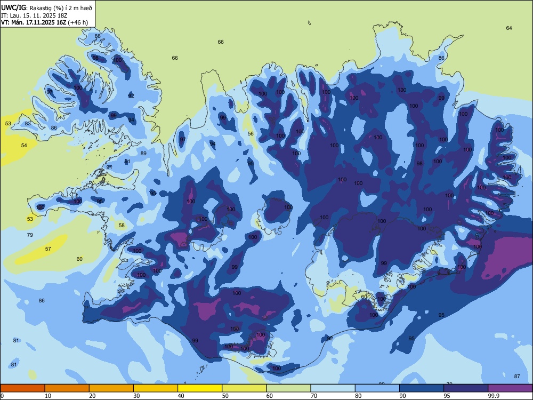The image size is (533, 400).
Task: Click the legend tick label '99.9'
Action: click(x=493, y=396)
